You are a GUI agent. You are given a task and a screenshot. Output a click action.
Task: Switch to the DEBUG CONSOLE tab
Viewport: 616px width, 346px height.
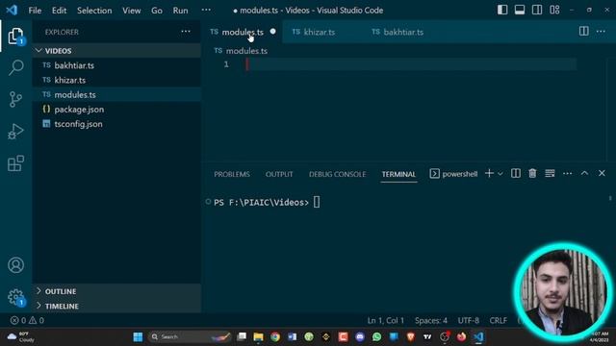click(337, 174)
